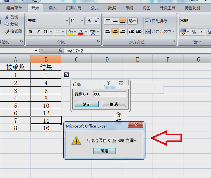
Task: Click increase indent icon
Action: [138, 32]
